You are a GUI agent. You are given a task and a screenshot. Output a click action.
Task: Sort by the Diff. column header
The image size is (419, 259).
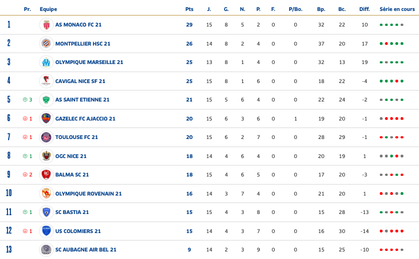pyautogui.click(x=364, y=9)
